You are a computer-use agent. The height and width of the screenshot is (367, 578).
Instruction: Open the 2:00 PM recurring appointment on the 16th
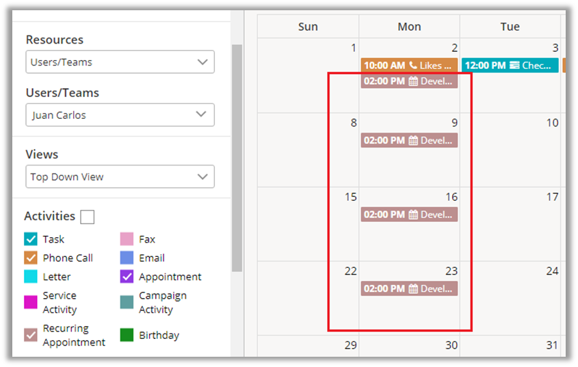[x=409, y=215]
